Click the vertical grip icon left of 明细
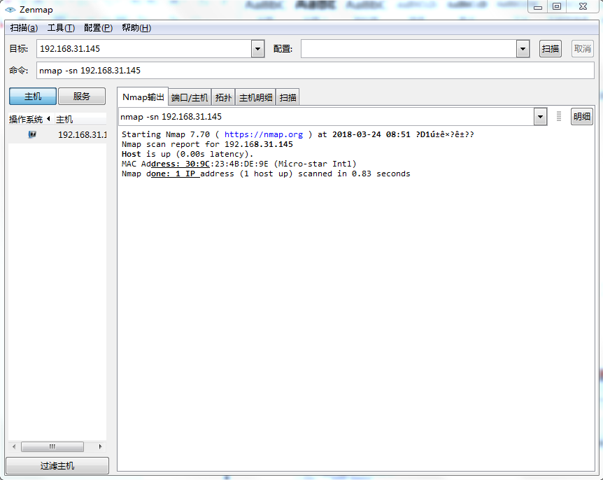This screenshot has height=480, width=603. pos(559,116)
